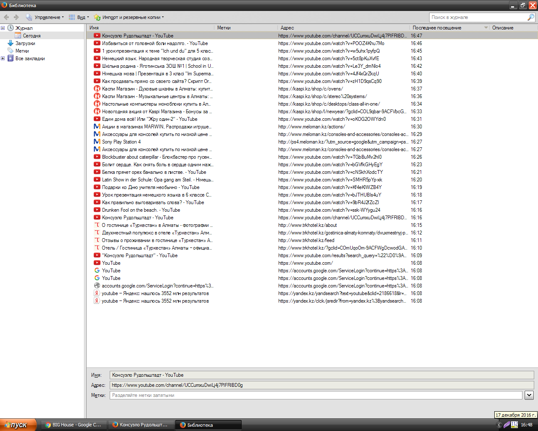Screen dimensions: 538x431
Task: Click Turkestan hotel icon of О гостинице row
Action: coord(97,225)
